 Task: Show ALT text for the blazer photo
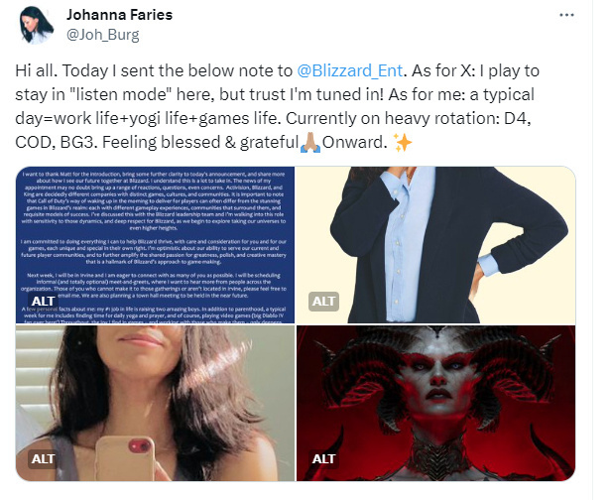pos(323,302)
